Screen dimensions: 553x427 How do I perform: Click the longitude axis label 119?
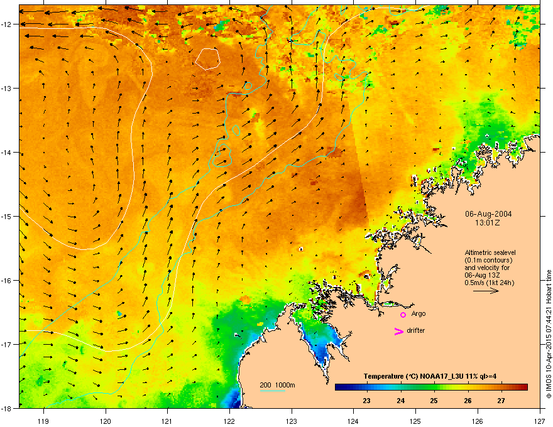click(x=43, y=421)
